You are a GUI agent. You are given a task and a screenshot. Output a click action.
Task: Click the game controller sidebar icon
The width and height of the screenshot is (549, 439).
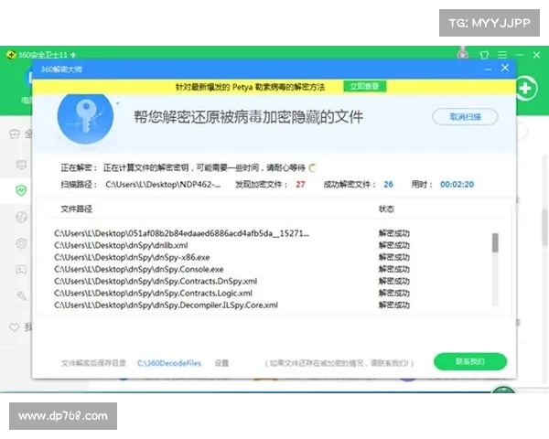(x=21, y=270)
